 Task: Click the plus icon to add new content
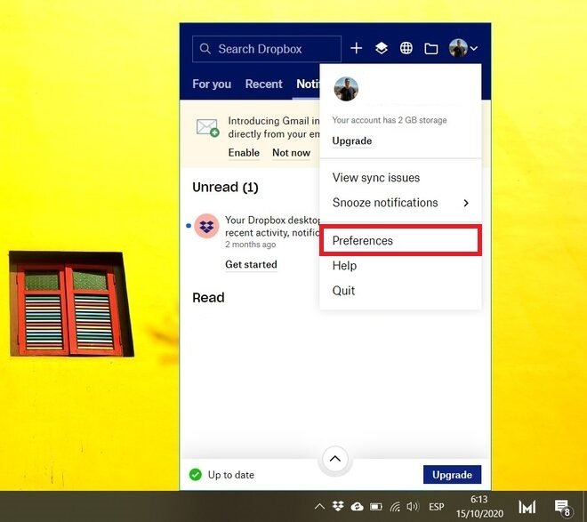coord(356,48)
